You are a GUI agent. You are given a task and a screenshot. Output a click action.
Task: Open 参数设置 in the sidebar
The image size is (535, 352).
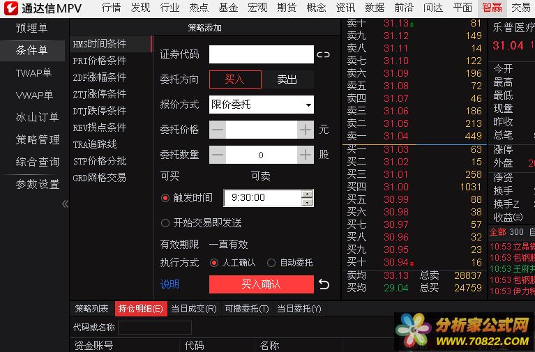click(x=38, y=184)
